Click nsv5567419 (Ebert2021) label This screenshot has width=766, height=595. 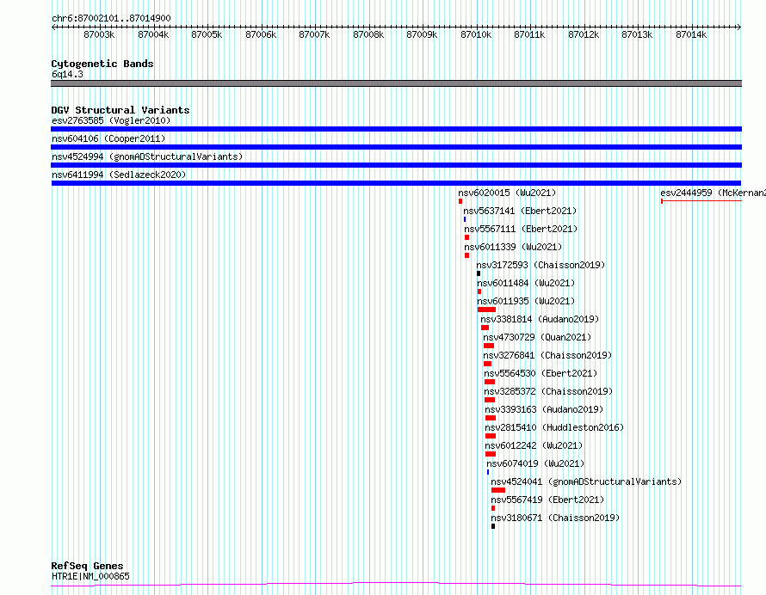[x=547, y=500]
